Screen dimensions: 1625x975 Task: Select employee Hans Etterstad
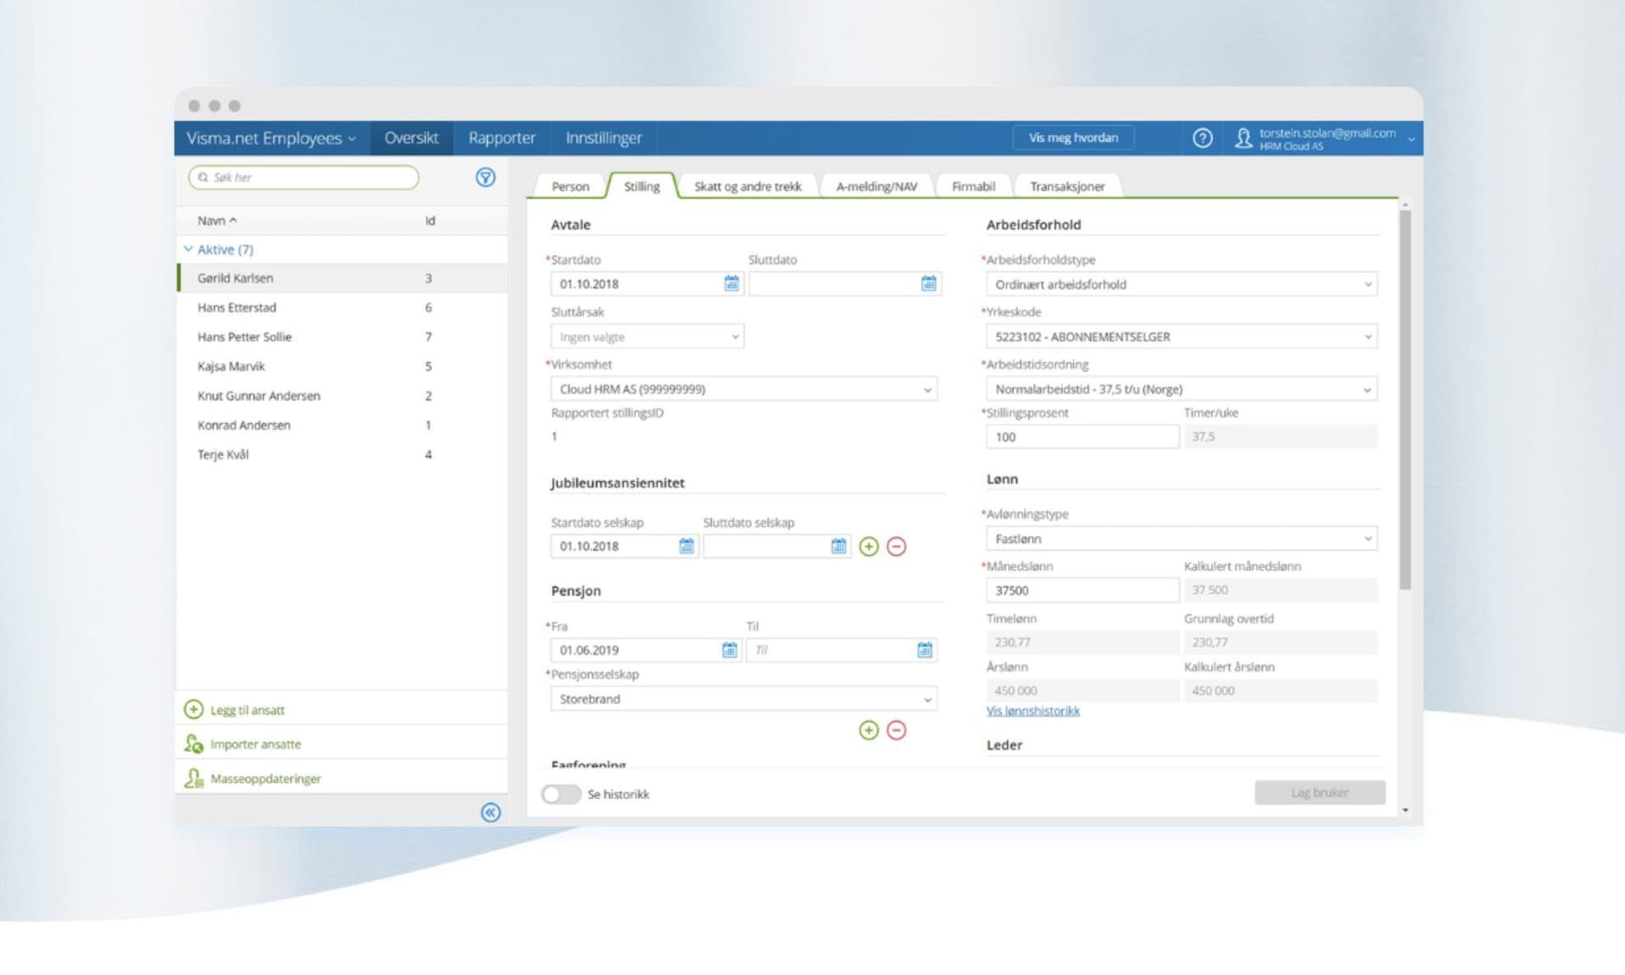point(342,307)
